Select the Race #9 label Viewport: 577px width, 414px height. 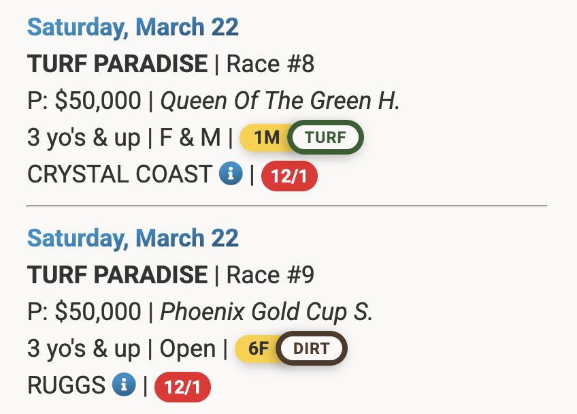point(270,275)
